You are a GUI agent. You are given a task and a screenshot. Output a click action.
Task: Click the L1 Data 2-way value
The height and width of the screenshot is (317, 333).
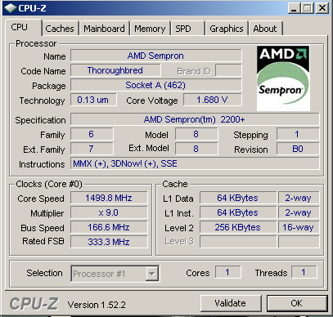tap(299, 198)
